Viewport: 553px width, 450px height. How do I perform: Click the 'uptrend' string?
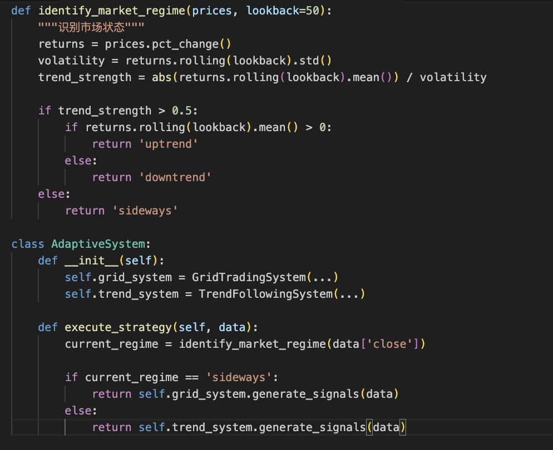tap(168, 144)
